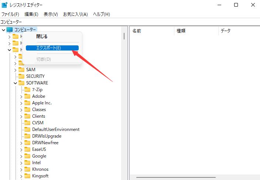Click the CVSM folder icon

(27, 123)
